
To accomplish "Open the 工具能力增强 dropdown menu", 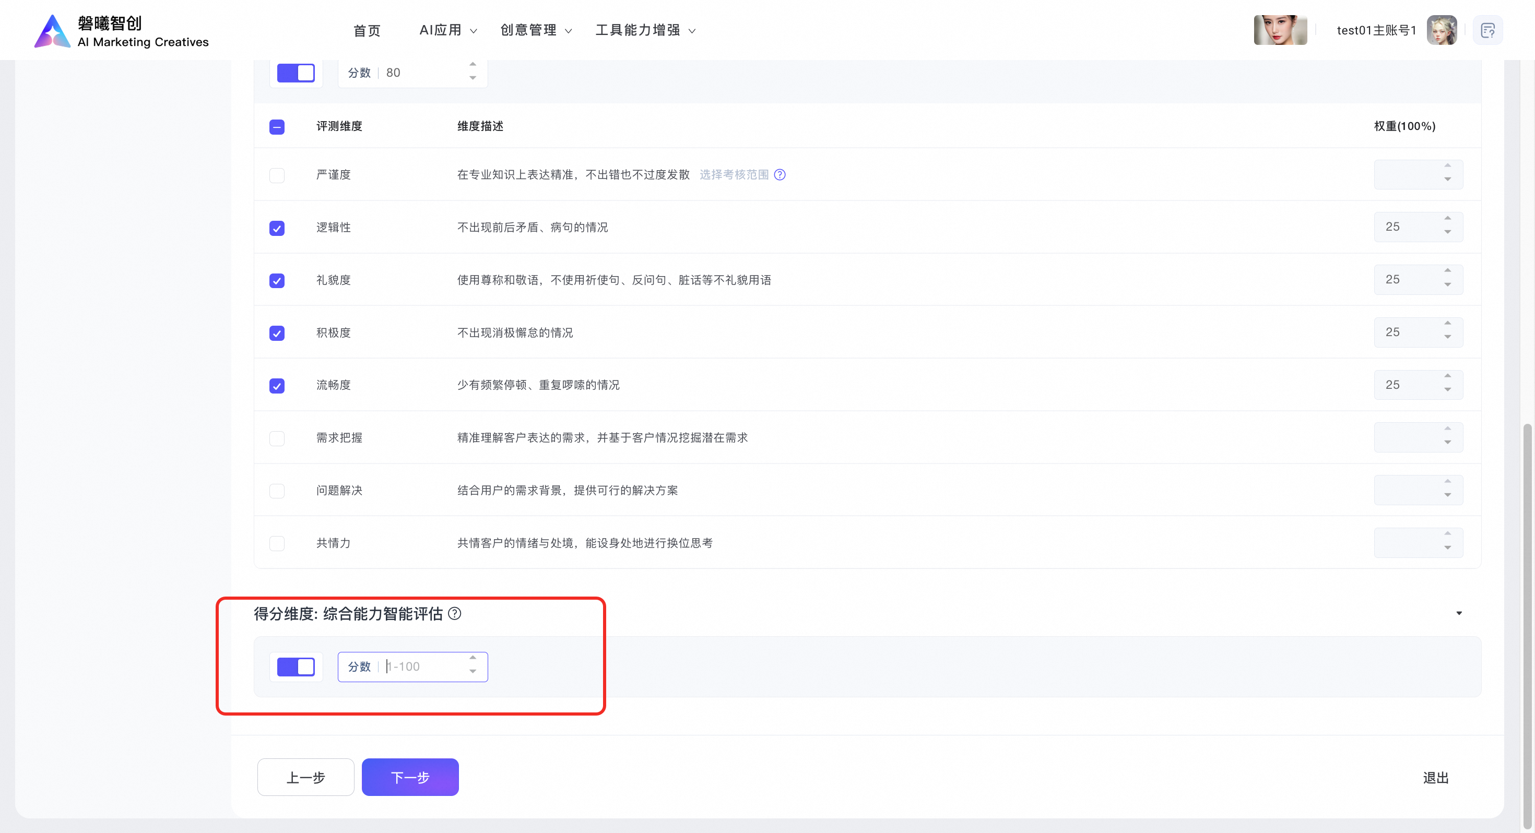I will pos(645,30).
